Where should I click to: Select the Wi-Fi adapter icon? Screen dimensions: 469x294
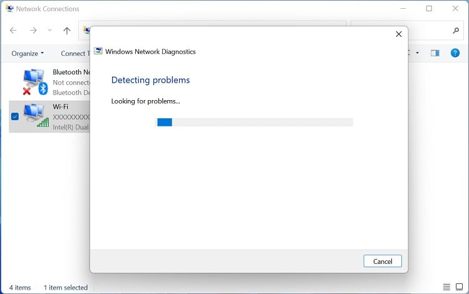[x=36, y=116]
